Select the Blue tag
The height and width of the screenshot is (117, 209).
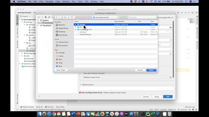click(x=59, y=66)
